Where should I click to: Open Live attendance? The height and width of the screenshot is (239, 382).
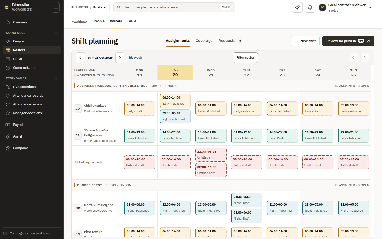point(32,87)
